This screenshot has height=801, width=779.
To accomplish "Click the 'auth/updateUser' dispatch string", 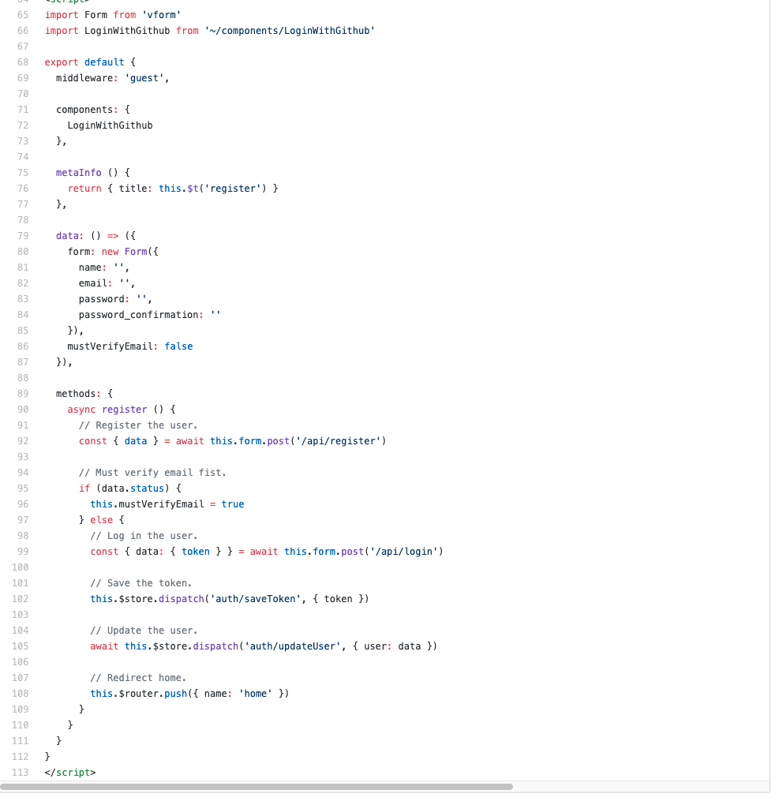I will pos(292,646).
